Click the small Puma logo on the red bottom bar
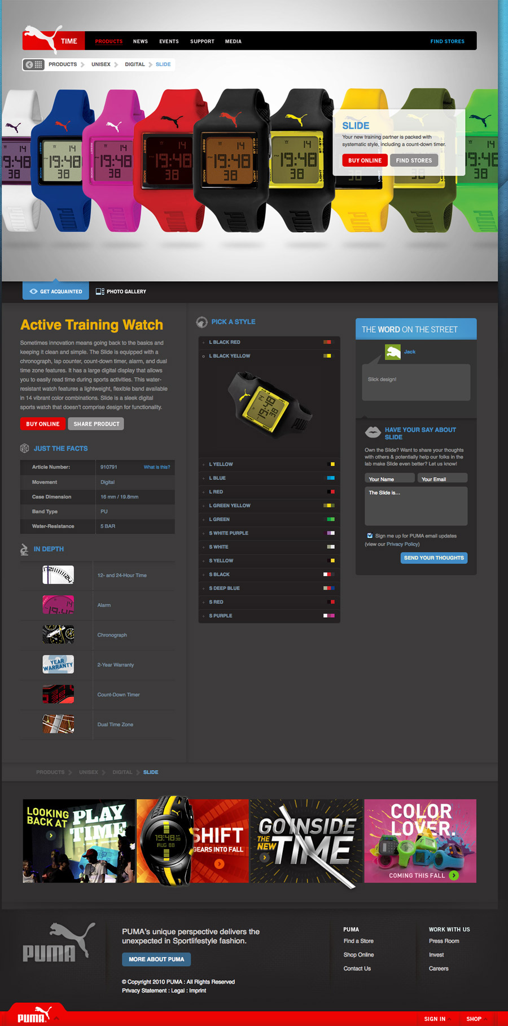This screenshot has width=508, height=1026. click(34, 1015)
